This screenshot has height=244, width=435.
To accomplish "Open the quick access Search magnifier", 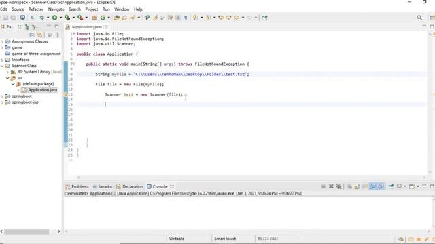I will [x=419, y=18].
